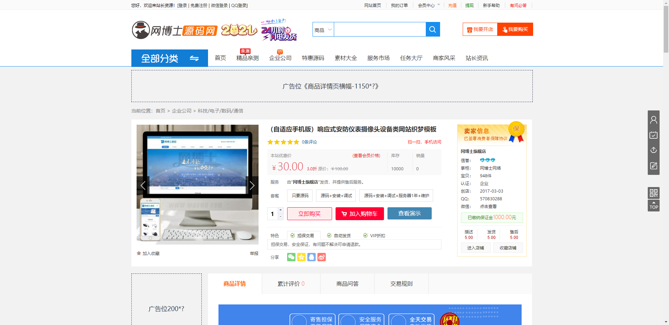Open 素材大全 navigation item
The image size is (669, 325).
tap(346, 58)
